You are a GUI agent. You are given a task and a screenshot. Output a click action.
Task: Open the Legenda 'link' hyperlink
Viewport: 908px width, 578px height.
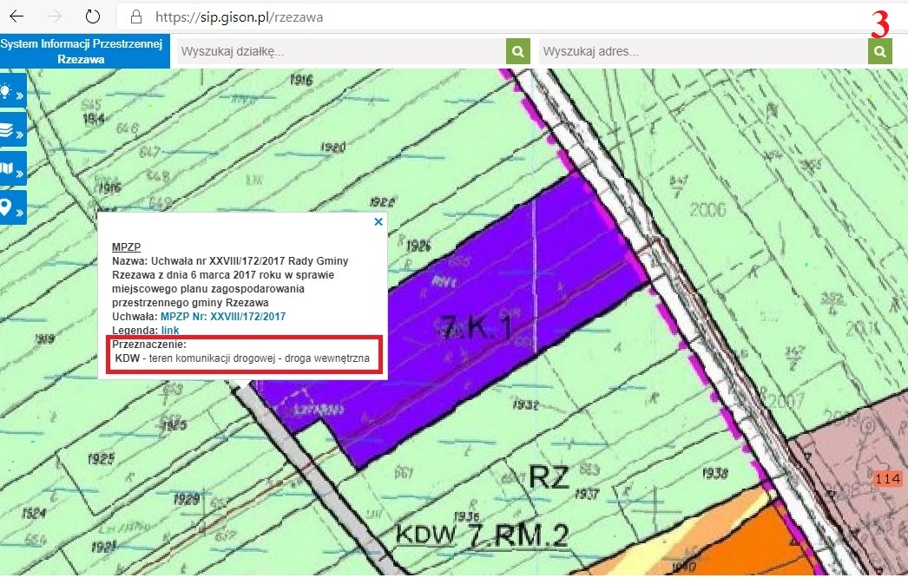pos(170,330)
